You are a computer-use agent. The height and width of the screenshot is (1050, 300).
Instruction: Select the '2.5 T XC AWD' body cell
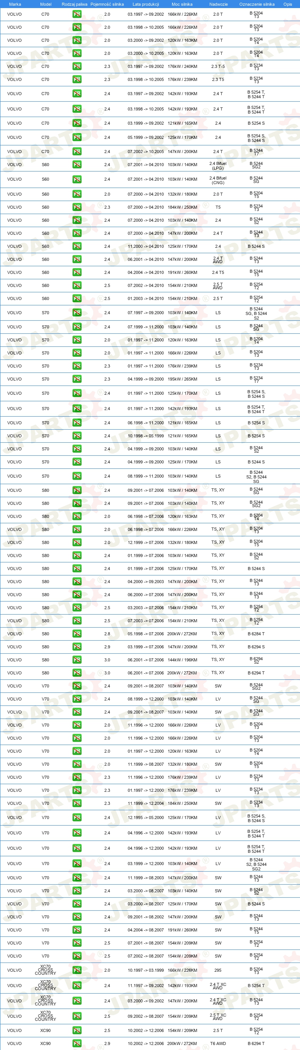218,1017
